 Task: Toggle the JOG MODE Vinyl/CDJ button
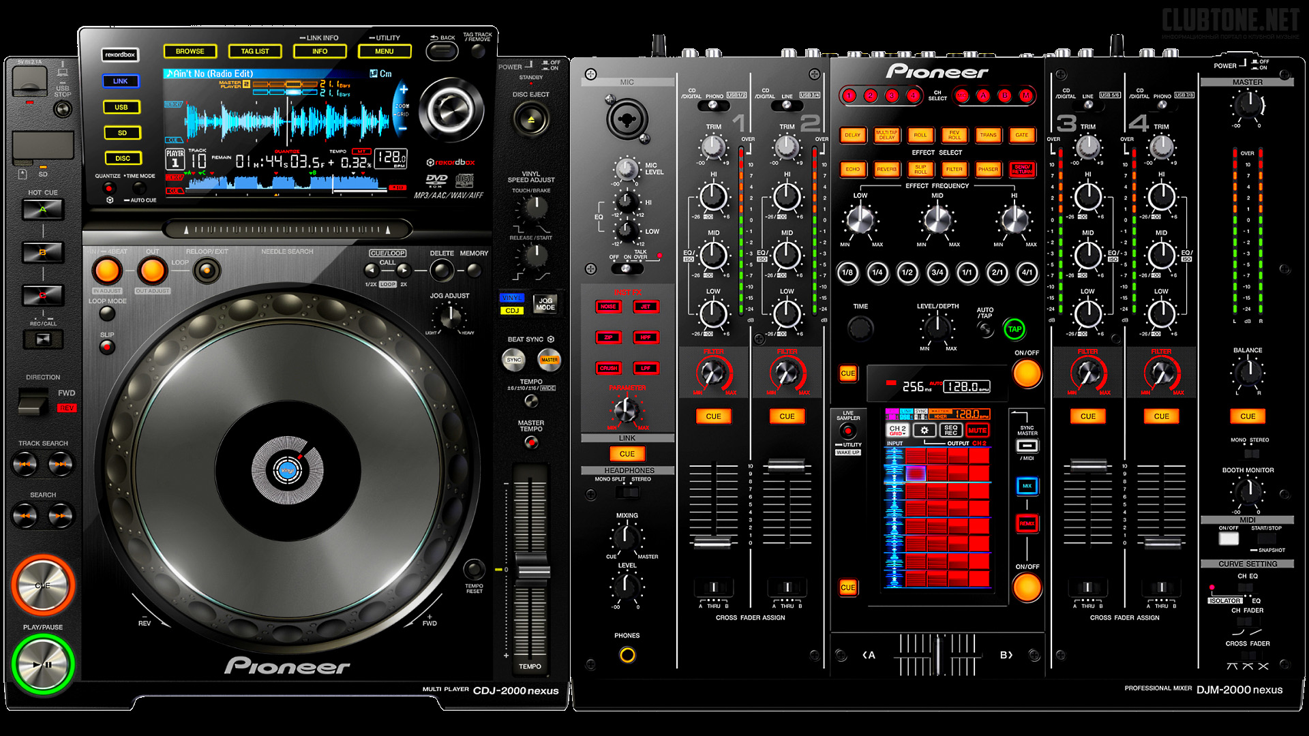pos(545,304)
